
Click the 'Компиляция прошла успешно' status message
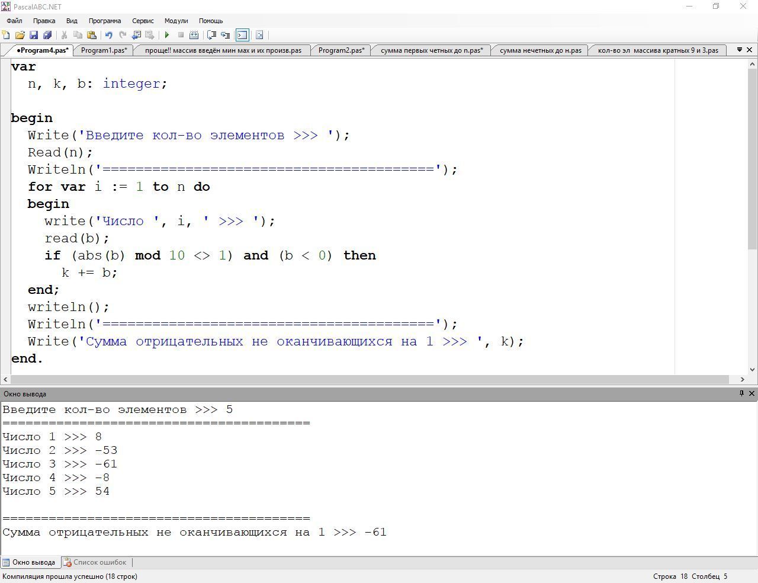point(70,576)
